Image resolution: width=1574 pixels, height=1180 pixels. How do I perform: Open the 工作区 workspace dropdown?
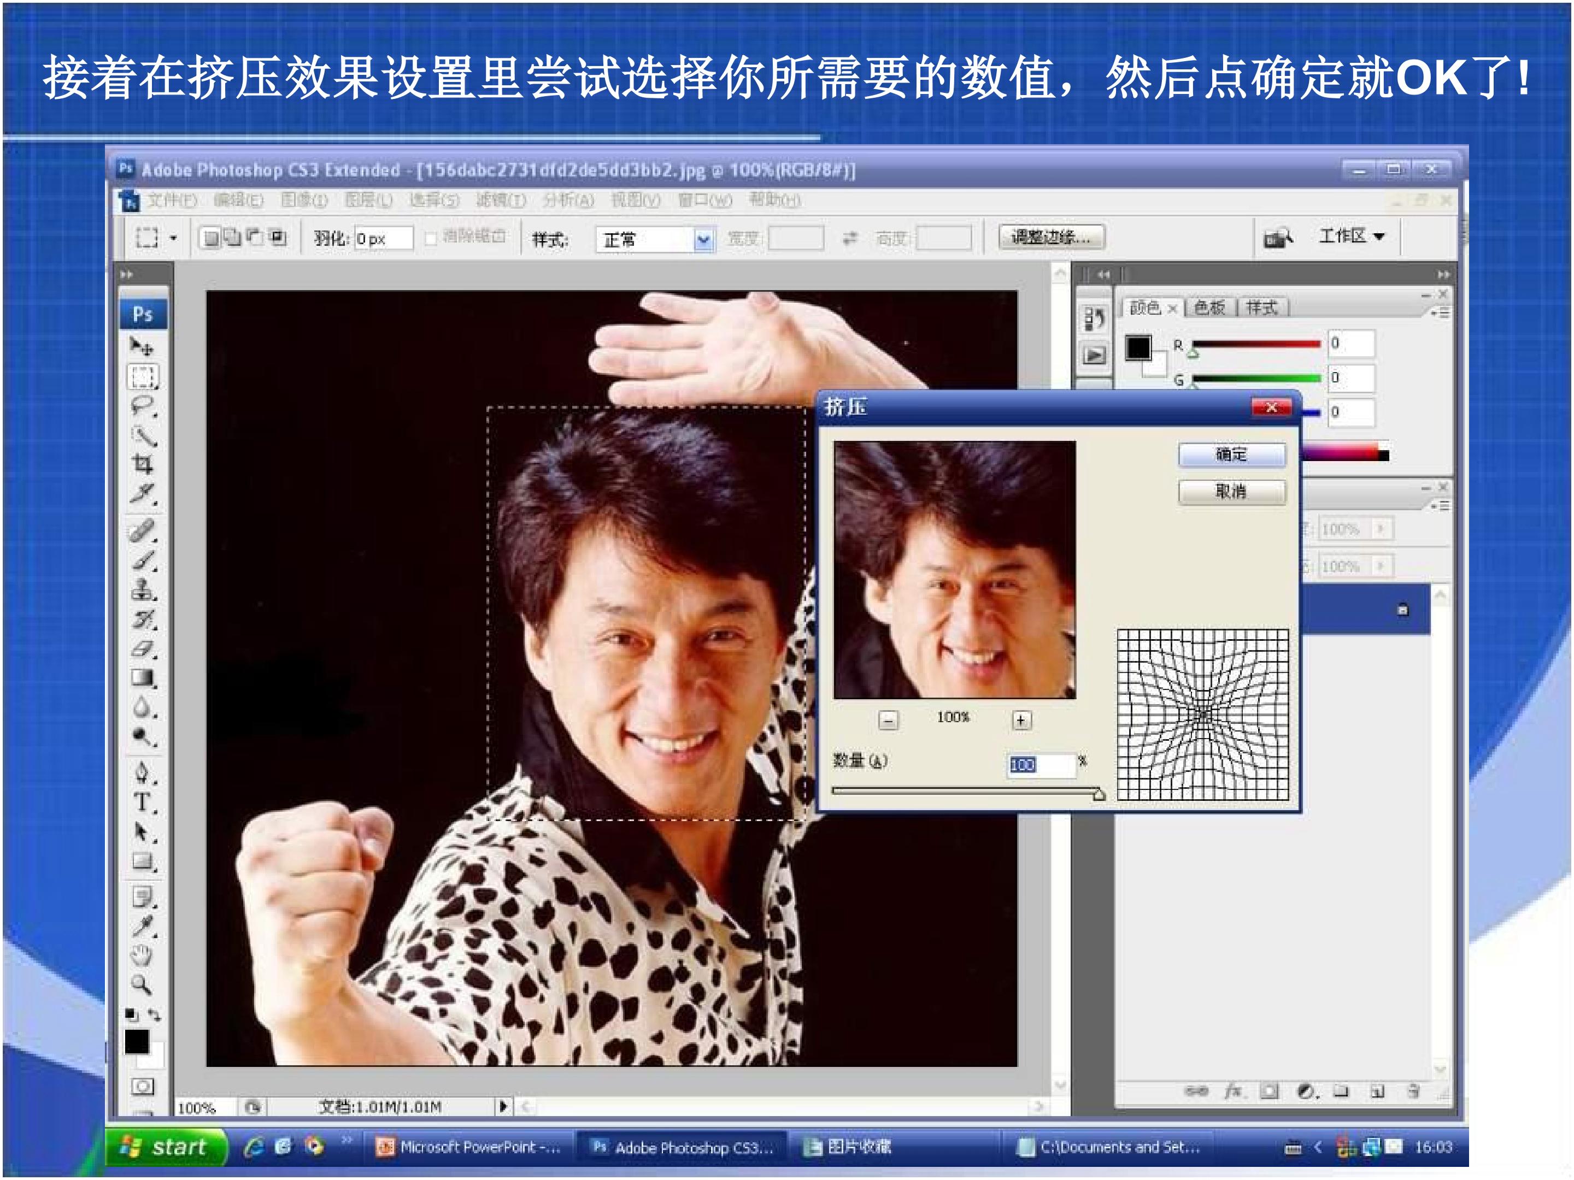(x=1352, y=236)
